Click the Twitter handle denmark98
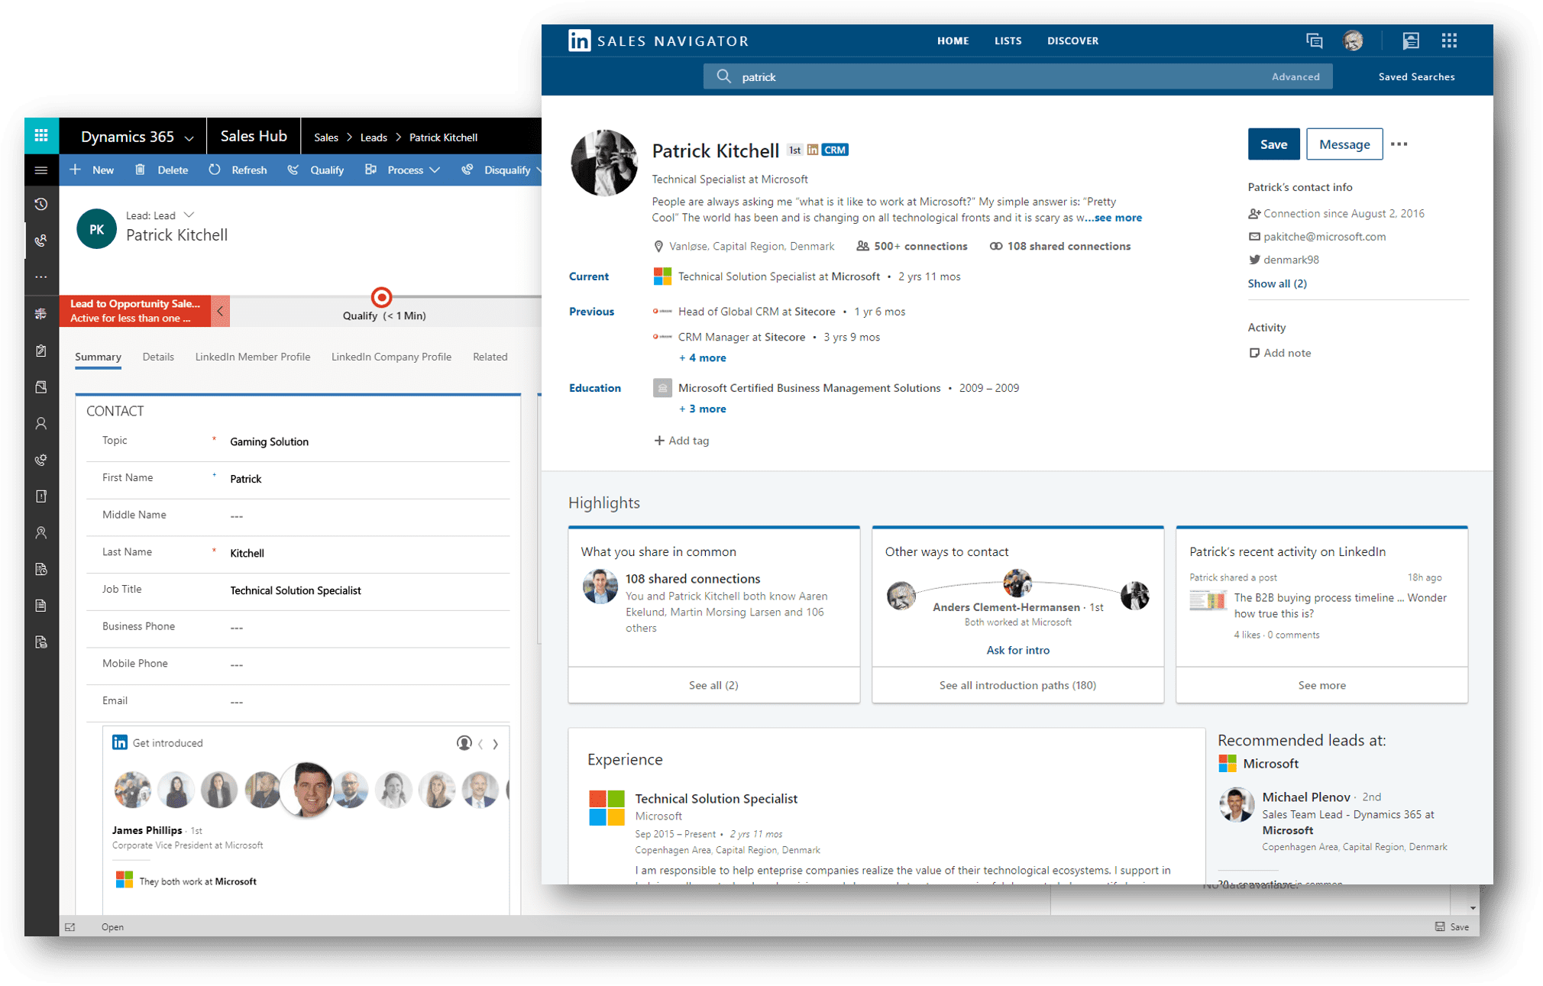Image resolution: width=1543 pixels, height=986 pixels. (1291, 260)
